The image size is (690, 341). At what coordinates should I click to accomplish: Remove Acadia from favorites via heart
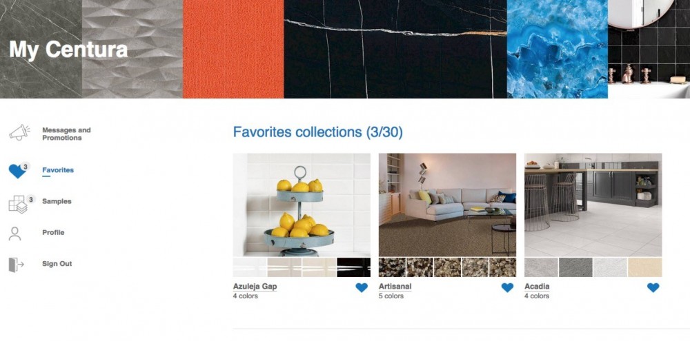653,288
